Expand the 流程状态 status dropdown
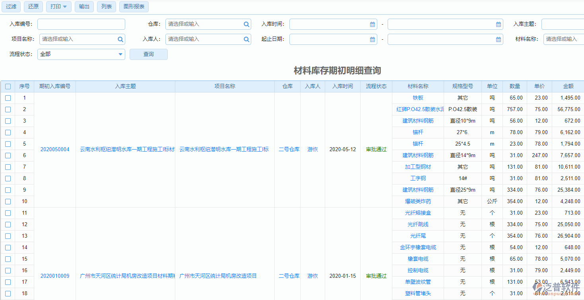Image resolution: width=584 pixels, height=300 pixels. (x=120, y=54)
